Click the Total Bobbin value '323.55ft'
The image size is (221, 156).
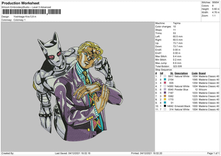click(x=177, y=66)
